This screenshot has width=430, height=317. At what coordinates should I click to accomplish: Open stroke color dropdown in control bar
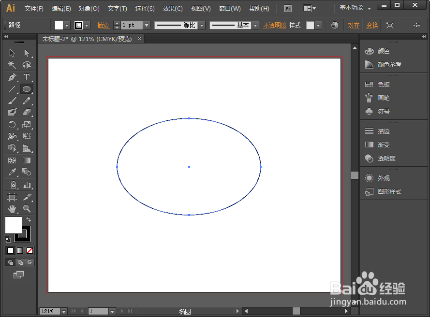click(x=87, y=26)
